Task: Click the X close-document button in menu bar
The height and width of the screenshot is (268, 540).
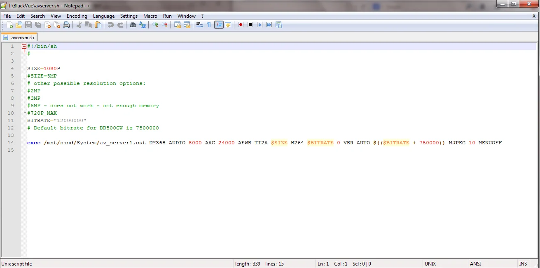Action: (x=534, y=16)
